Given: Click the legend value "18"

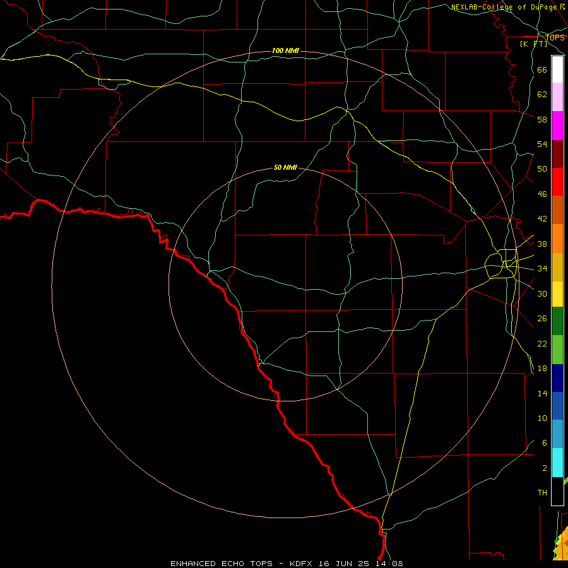Looking at the screenshot, I should [x=542, y=369].
